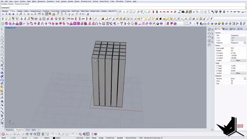Toggle Planar mode in status bar
Screen dimensions: 247x139
[x=94, y=138]
